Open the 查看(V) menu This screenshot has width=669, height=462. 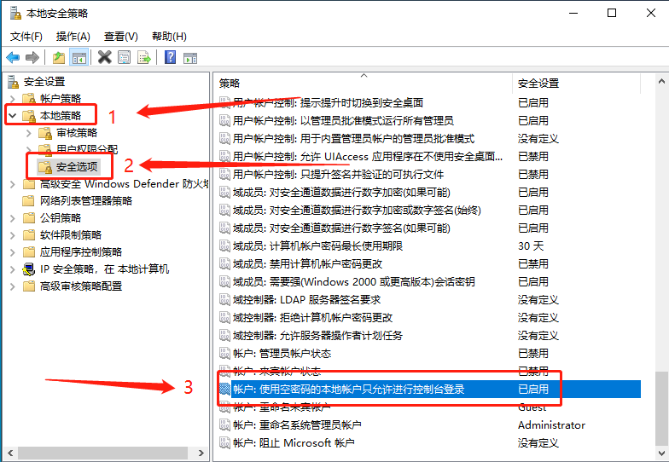click(x=121, y=37)
